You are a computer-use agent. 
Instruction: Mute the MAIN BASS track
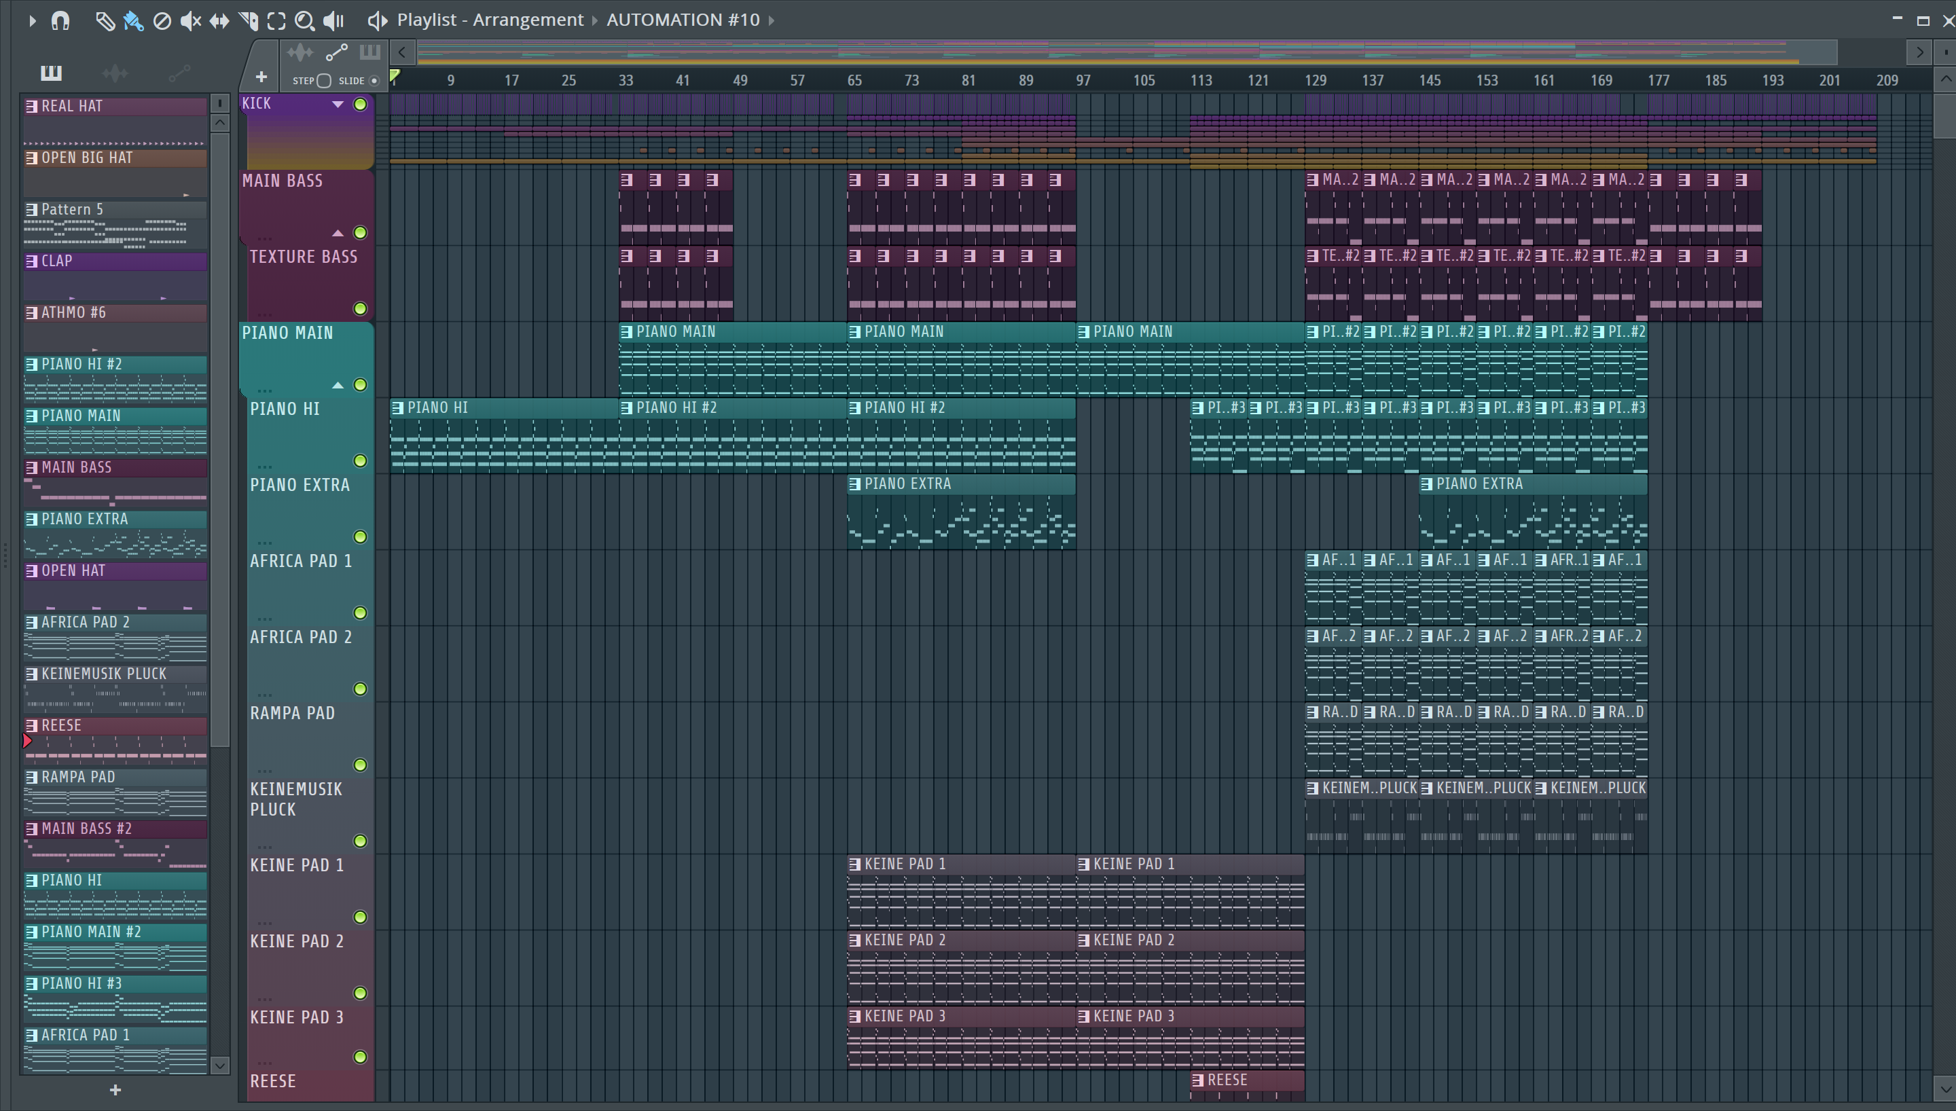point(360,233)
